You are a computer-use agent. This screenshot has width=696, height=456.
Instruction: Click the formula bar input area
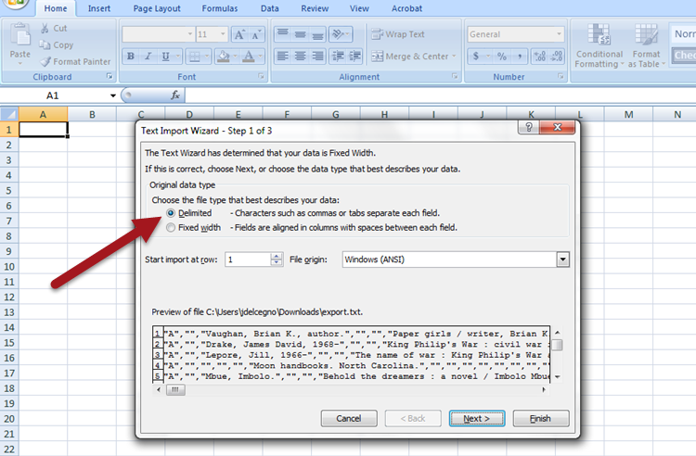pyautogui.click(x=440, y=95)
